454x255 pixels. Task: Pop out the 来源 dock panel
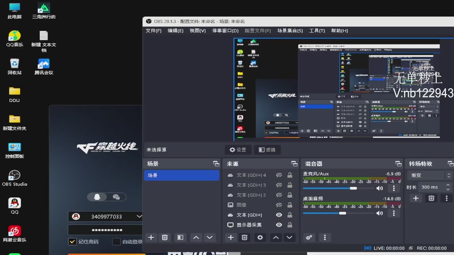[294, 164]
